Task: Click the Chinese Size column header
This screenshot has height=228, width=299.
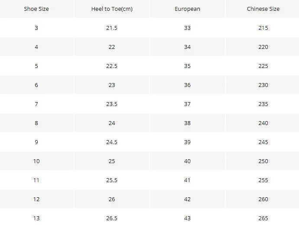Action: [263, 9]
